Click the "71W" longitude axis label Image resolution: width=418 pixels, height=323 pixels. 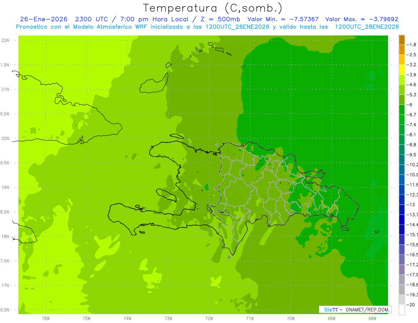click(x=250, y=318)
